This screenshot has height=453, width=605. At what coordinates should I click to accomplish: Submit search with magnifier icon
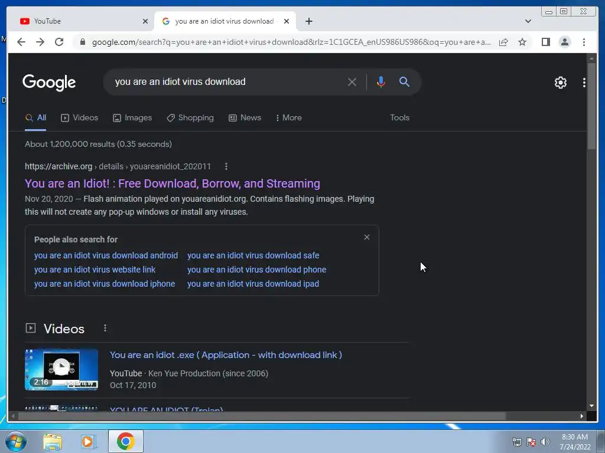[x=404, y=81]
